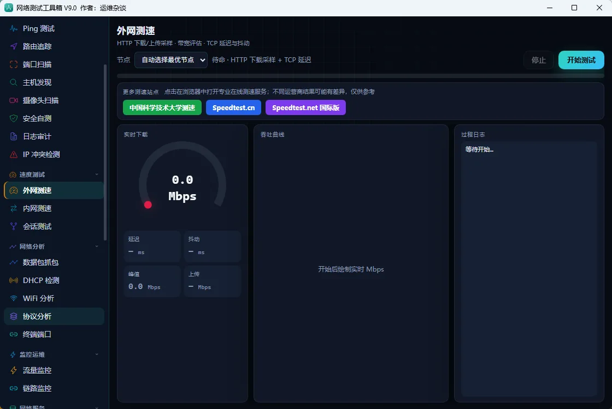Click the 流量监控 lightning icon
The image size is (612, 409).
[14, 370]
